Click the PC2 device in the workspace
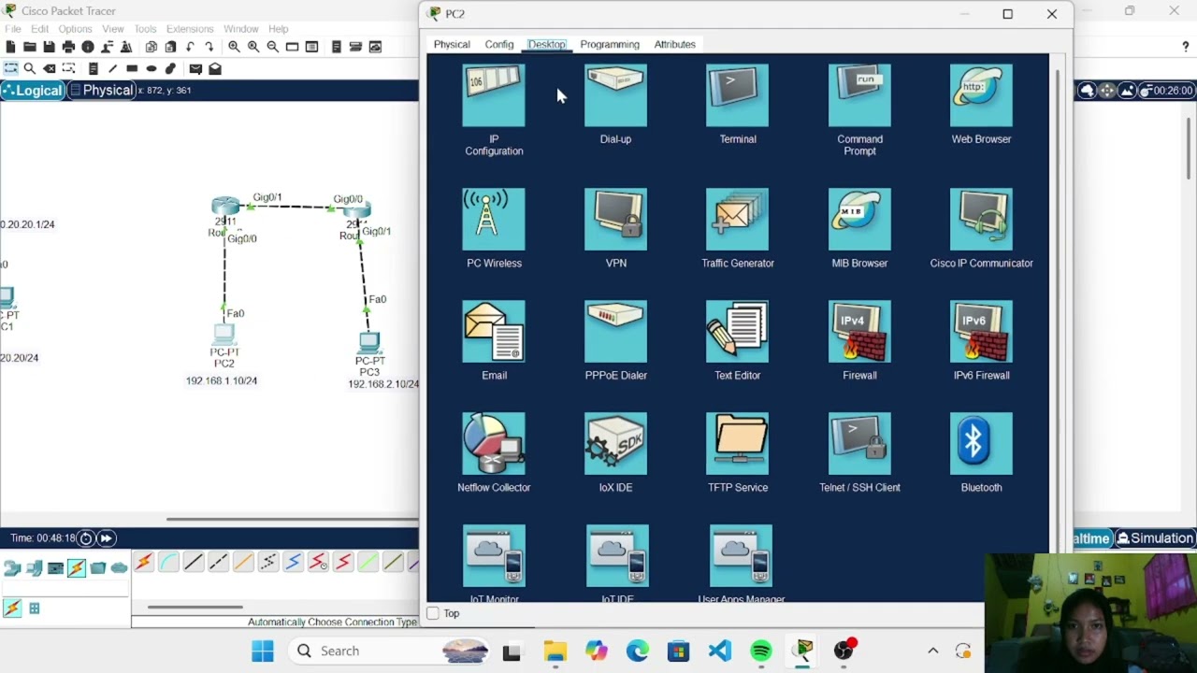The height and width of the screenshot is (673, 1197). pyautogui.click(x=224, y=335)
